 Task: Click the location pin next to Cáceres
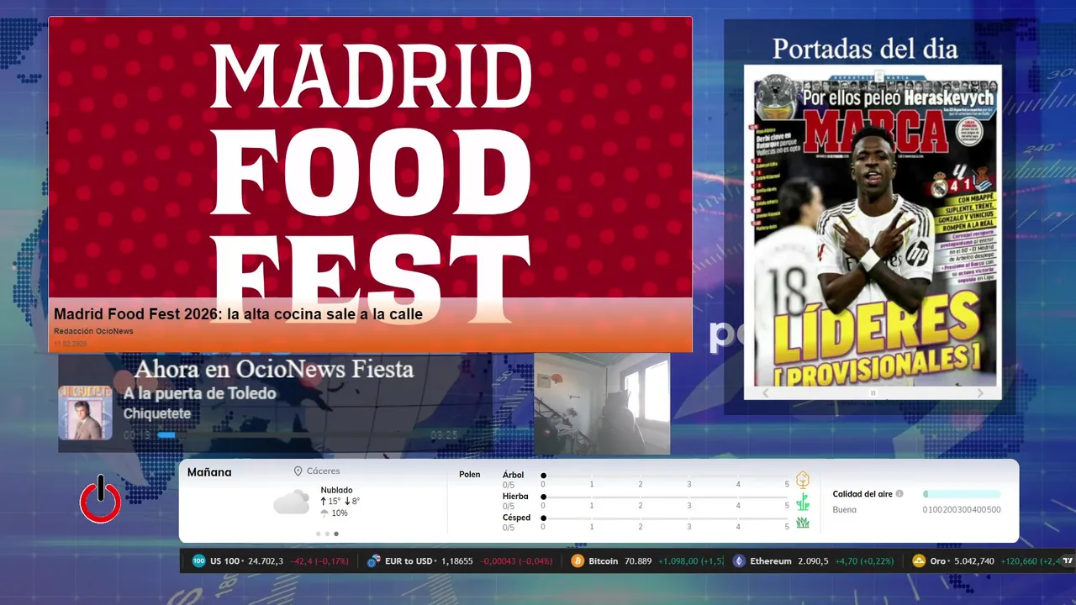[298, 471]
